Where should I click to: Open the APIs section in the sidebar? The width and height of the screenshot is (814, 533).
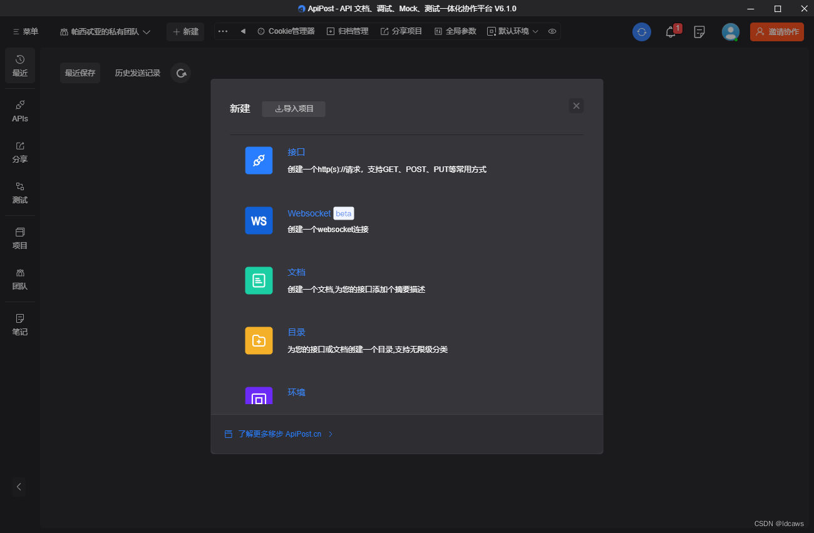tap(19, 111)
